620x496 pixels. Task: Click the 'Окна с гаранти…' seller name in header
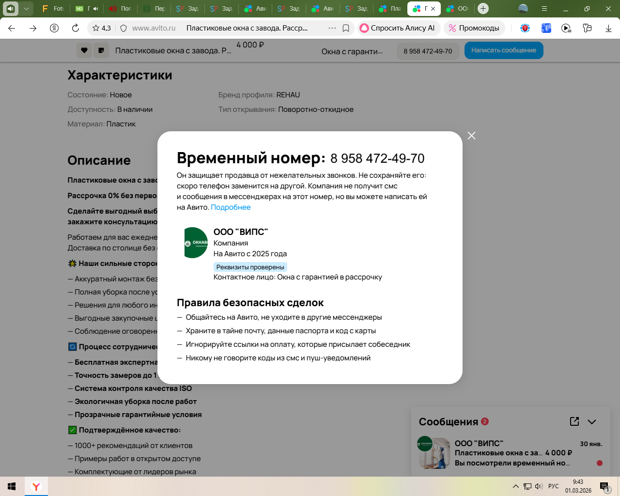[x=352, y=51]
